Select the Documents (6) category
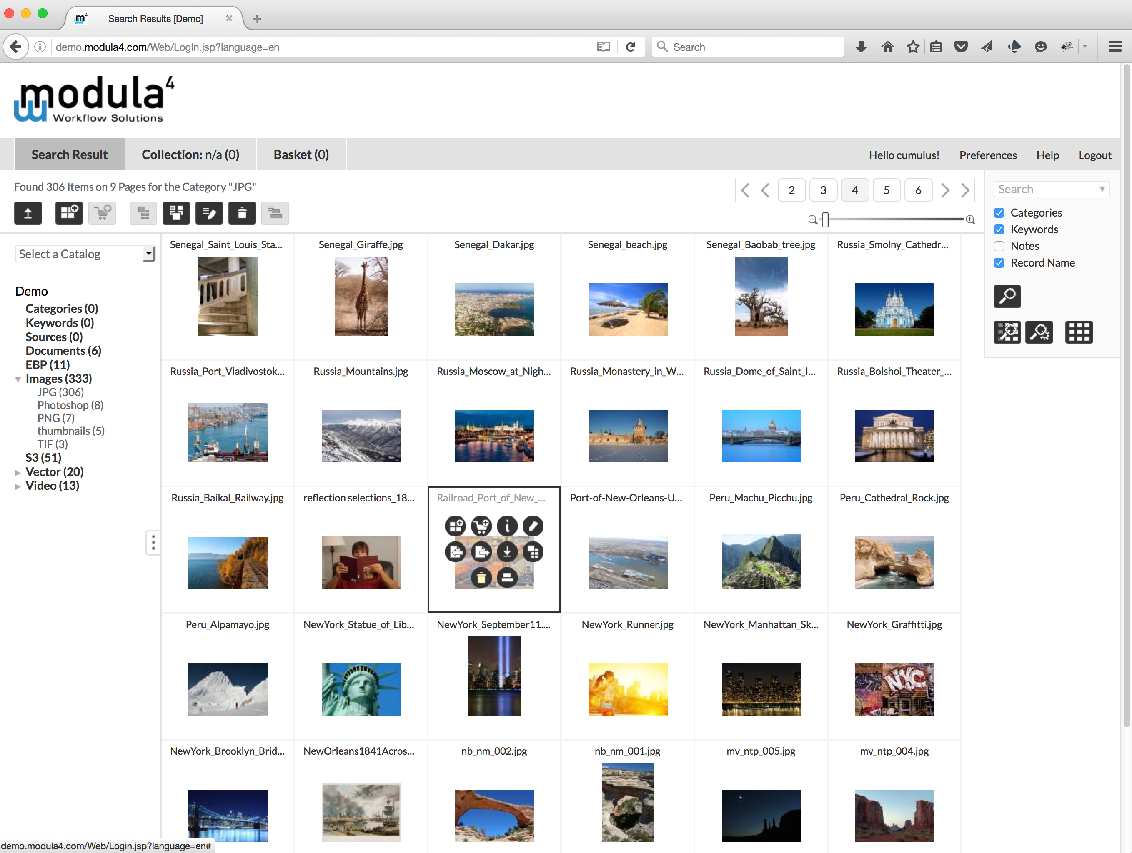Viewport: 1132px width, 853px height. click(63, 351)
